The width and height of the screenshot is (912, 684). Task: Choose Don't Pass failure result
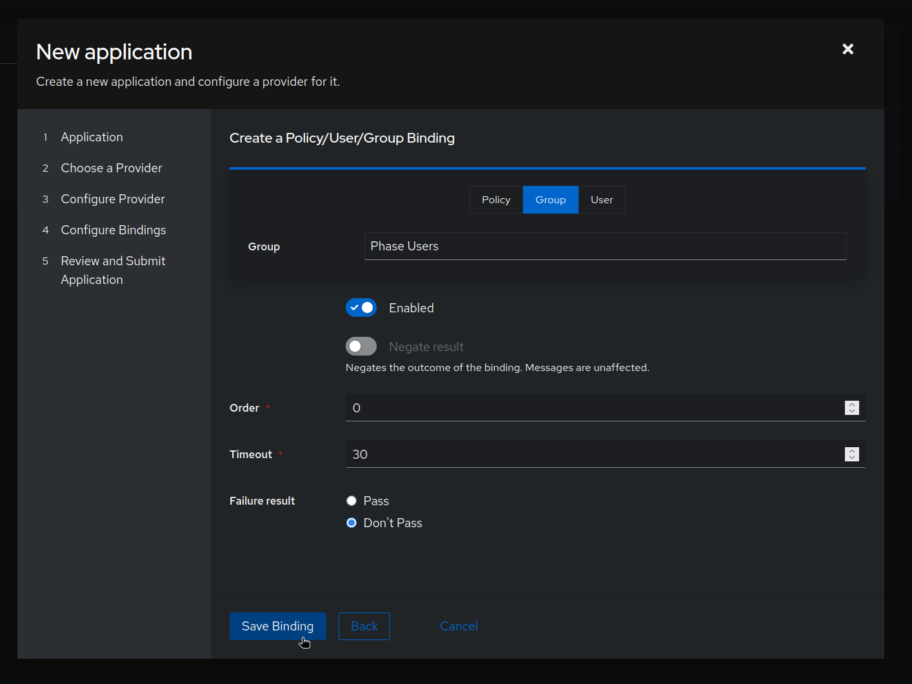tap(352, 523)
